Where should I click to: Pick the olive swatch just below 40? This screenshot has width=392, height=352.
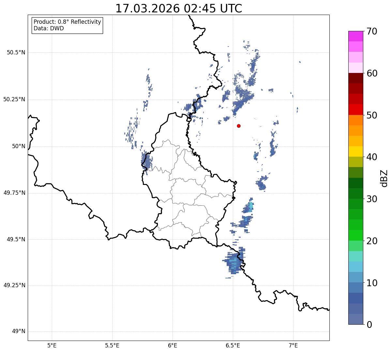[x=355, y=162]
